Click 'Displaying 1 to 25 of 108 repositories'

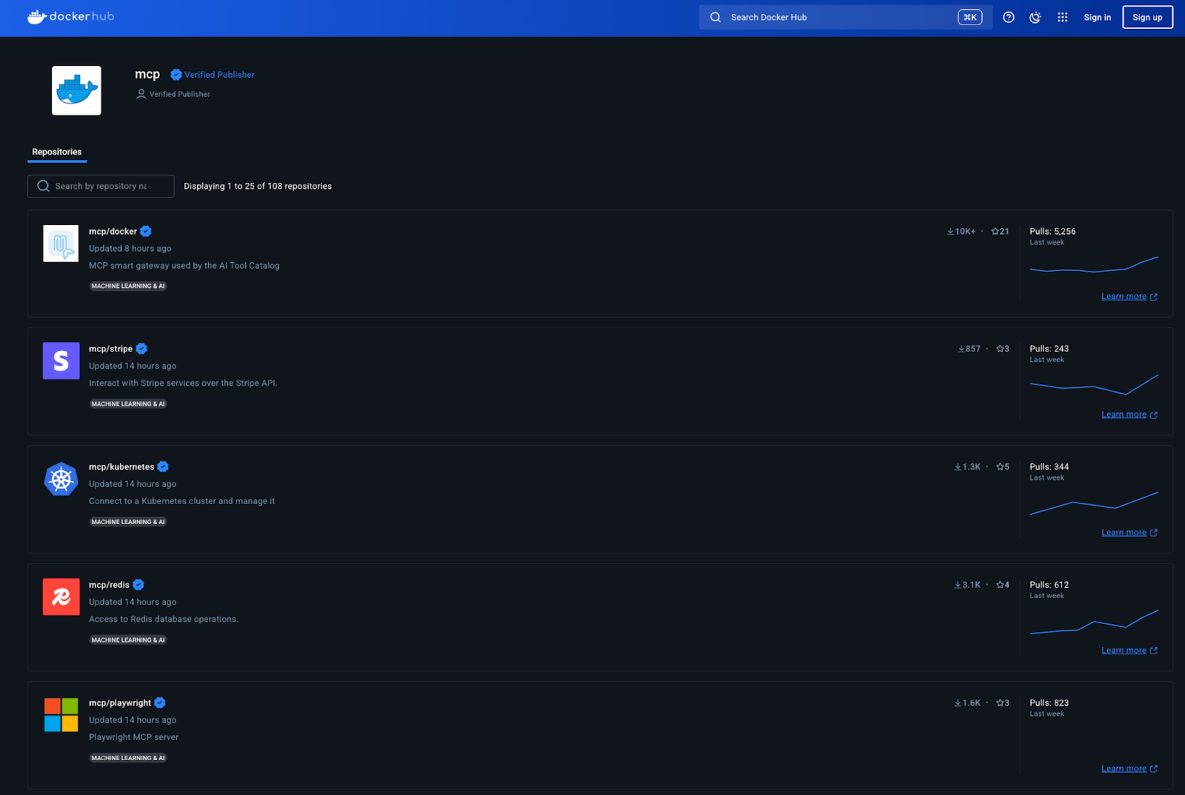[257, 186]
